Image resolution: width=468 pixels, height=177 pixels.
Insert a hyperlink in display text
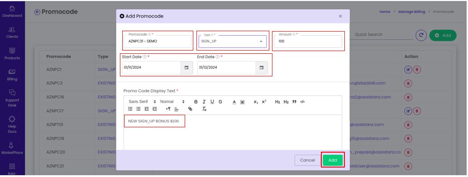pyautogui.click(x=190, y=109)
